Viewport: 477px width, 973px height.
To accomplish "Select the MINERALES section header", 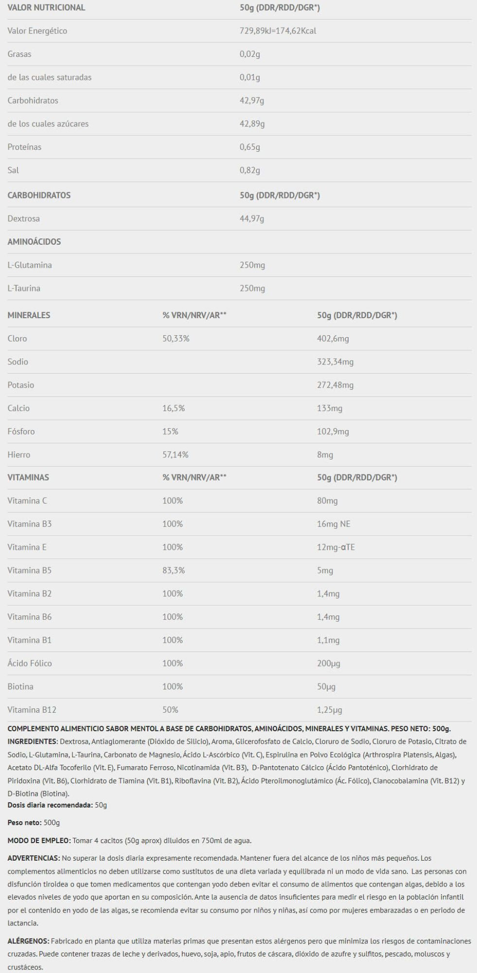I will 29,315.
